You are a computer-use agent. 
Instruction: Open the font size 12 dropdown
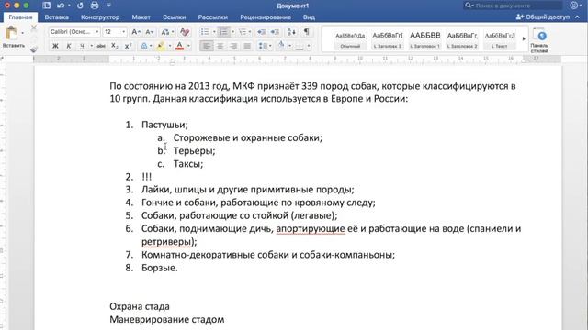click(124, 32)
